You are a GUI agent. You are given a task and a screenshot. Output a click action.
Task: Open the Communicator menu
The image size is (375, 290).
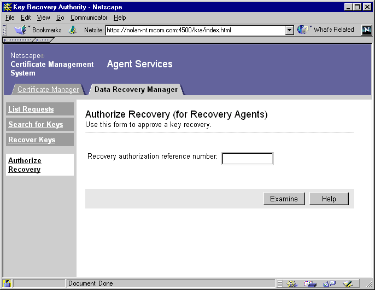(89, 18)
